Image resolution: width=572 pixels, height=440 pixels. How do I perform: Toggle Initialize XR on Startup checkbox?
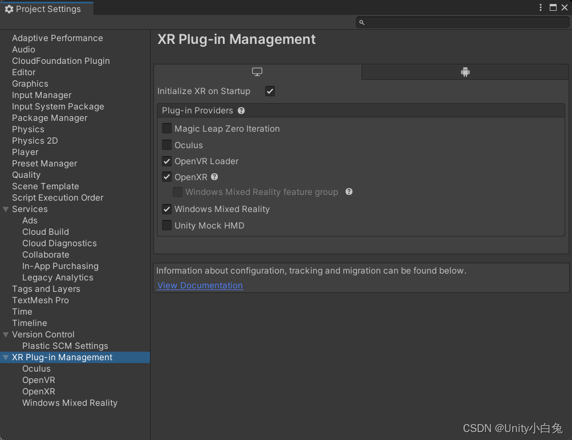coord(270,91)
